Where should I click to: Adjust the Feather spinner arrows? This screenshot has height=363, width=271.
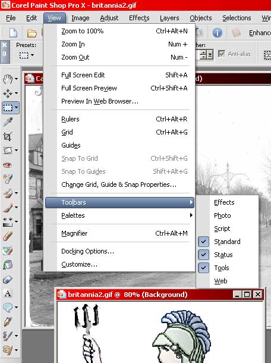click(203, 55)
